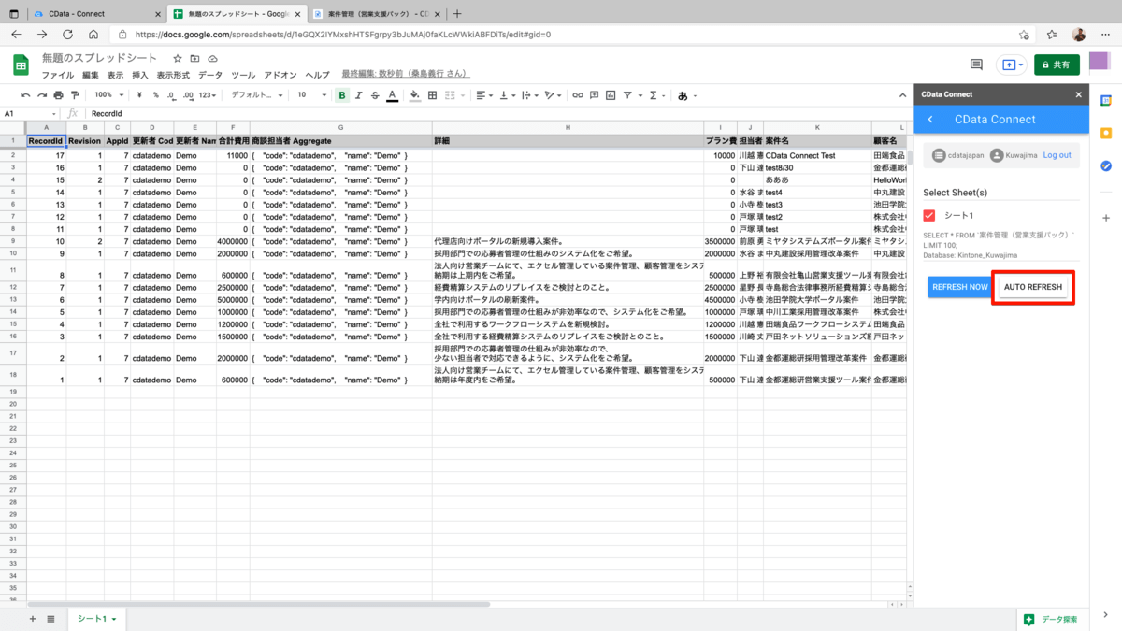Increase decimal places
Screen dimensions: 1122x631
click(x=188, y=95)
